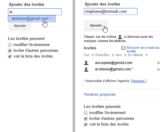
Task: Click the right Ajouter button to add stephane
Action: click(x=96, y=26)
